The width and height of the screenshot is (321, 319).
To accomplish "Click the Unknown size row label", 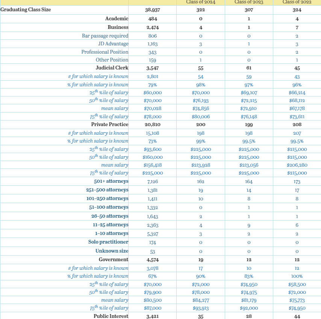I will click(x=112, y=251).
